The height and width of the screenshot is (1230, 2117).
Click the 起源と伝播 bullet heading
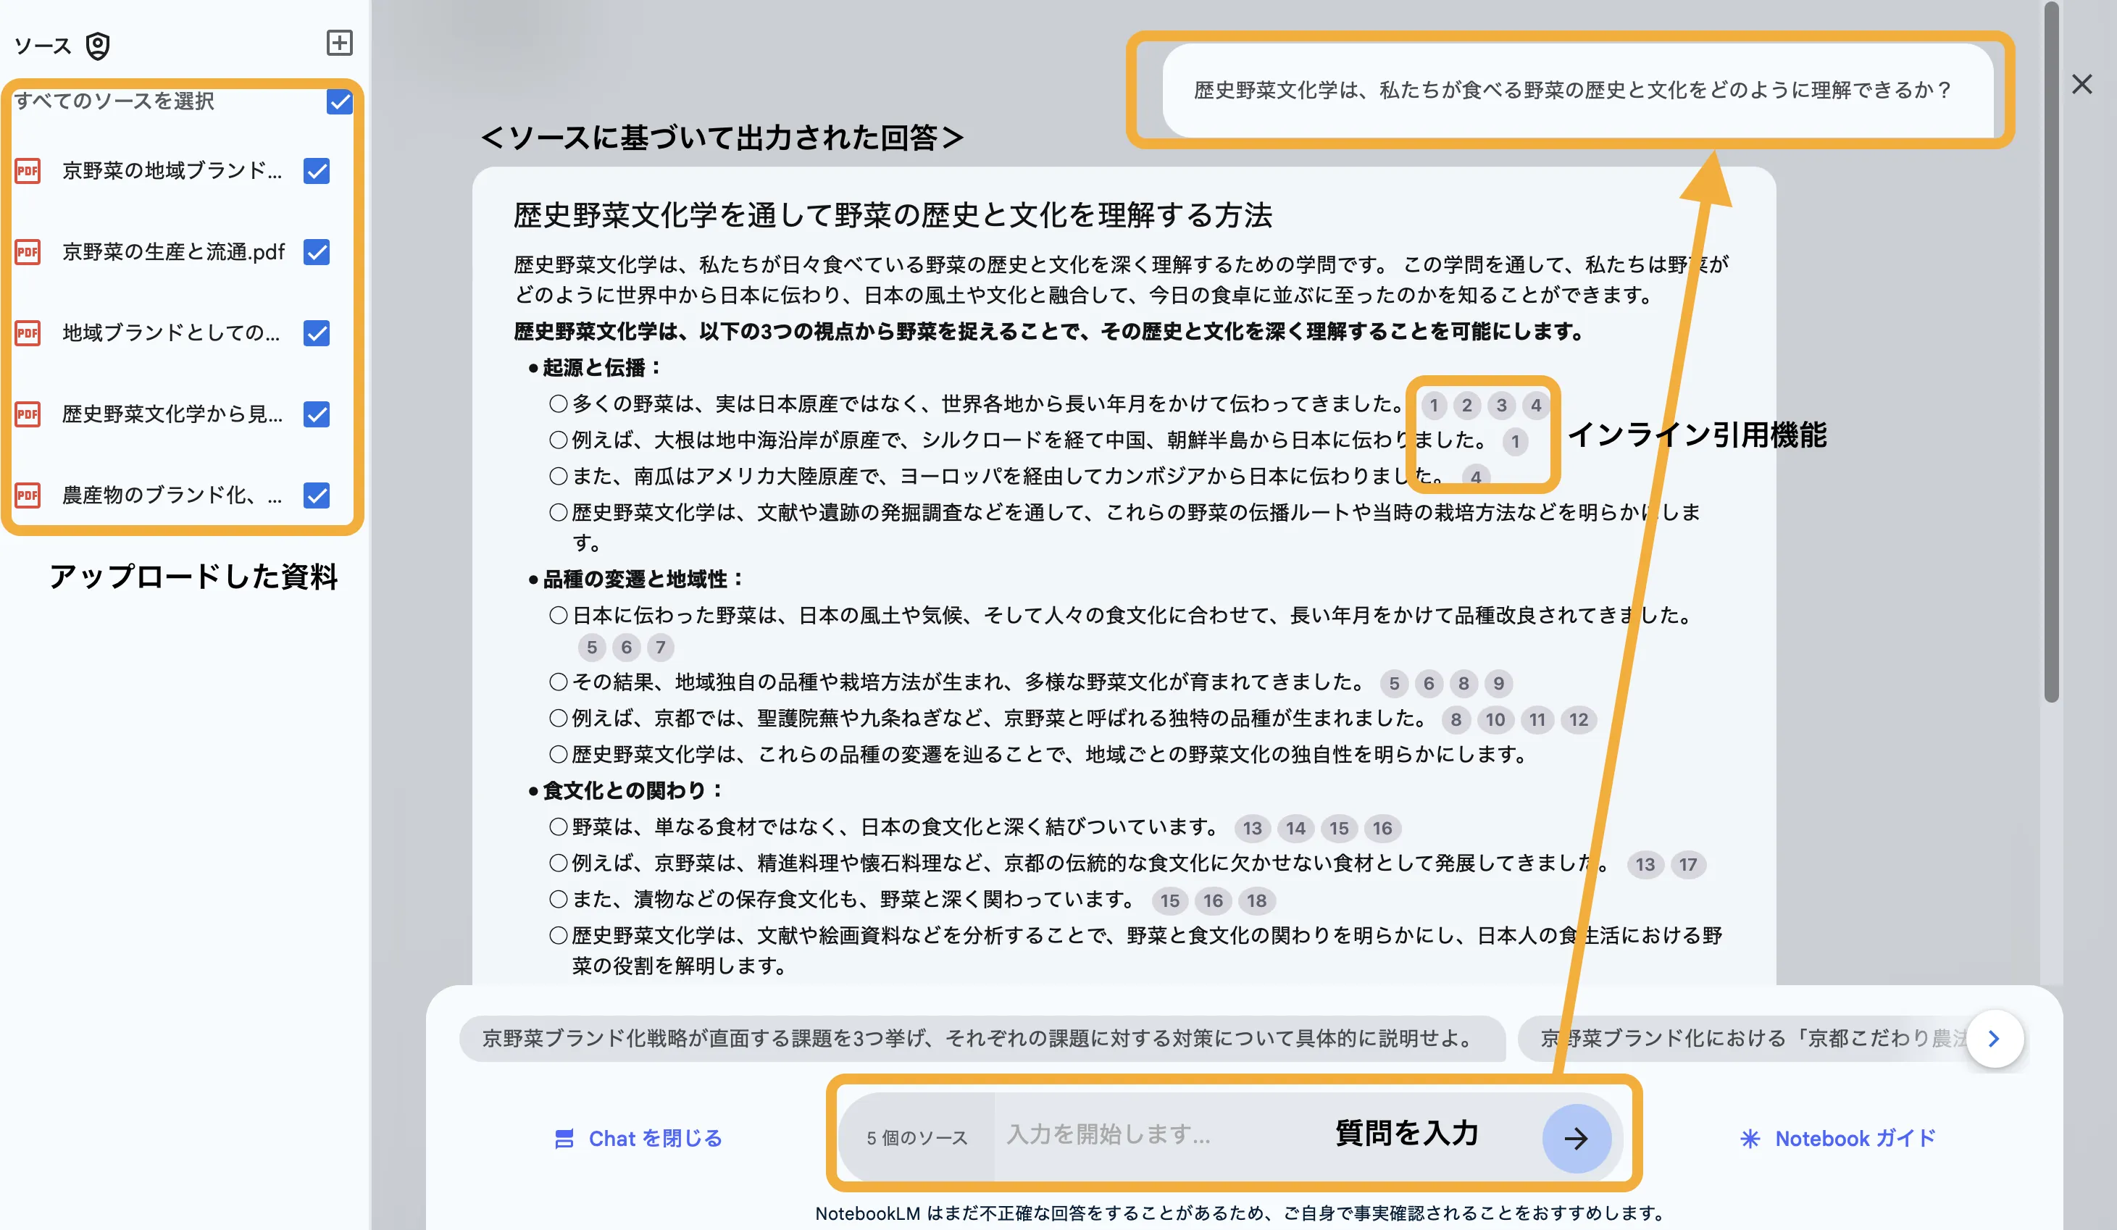[601, 368]
